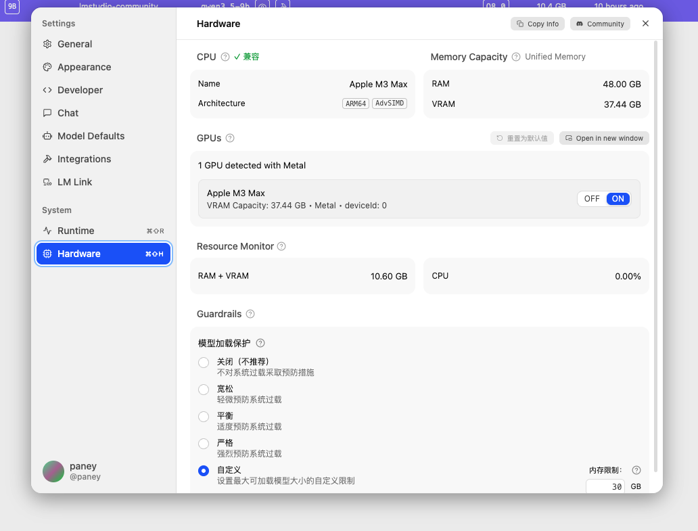Open the CPU help question mark
Screen dimensions: 698x531
coord(225,57)
